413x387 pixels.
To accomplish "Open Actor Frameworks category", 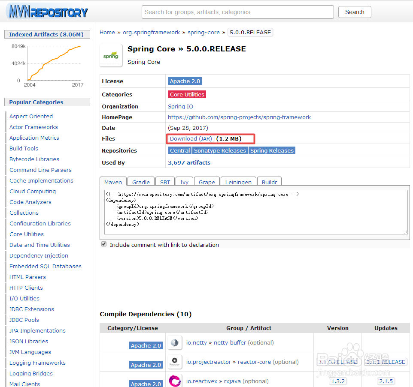I will 33,127.
